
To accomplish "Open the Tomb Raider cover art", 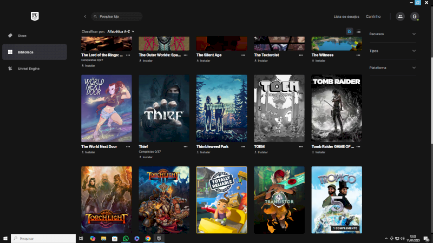I will point(337,109).
